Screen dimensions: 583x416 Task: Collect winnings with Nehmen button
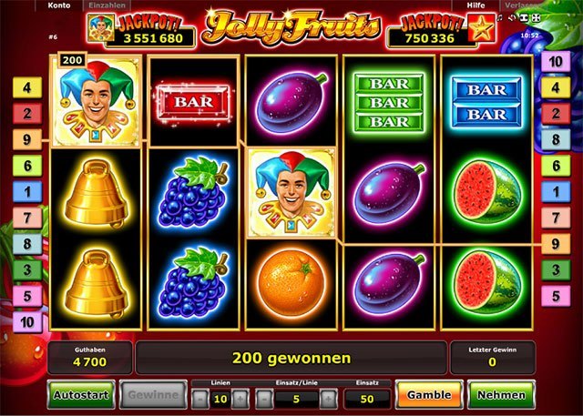click(x=501, y=394)
